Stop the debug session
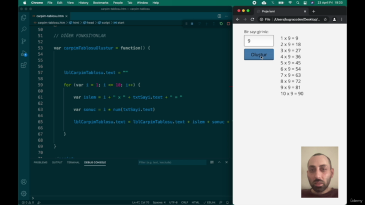This screenshot has width=365, height=205. coord(228,24)
